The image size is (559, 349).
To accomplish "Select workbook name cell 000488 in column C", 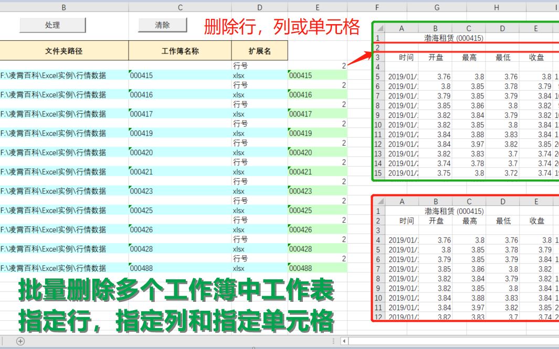I will pyautogui.click(x=180, y=268).
